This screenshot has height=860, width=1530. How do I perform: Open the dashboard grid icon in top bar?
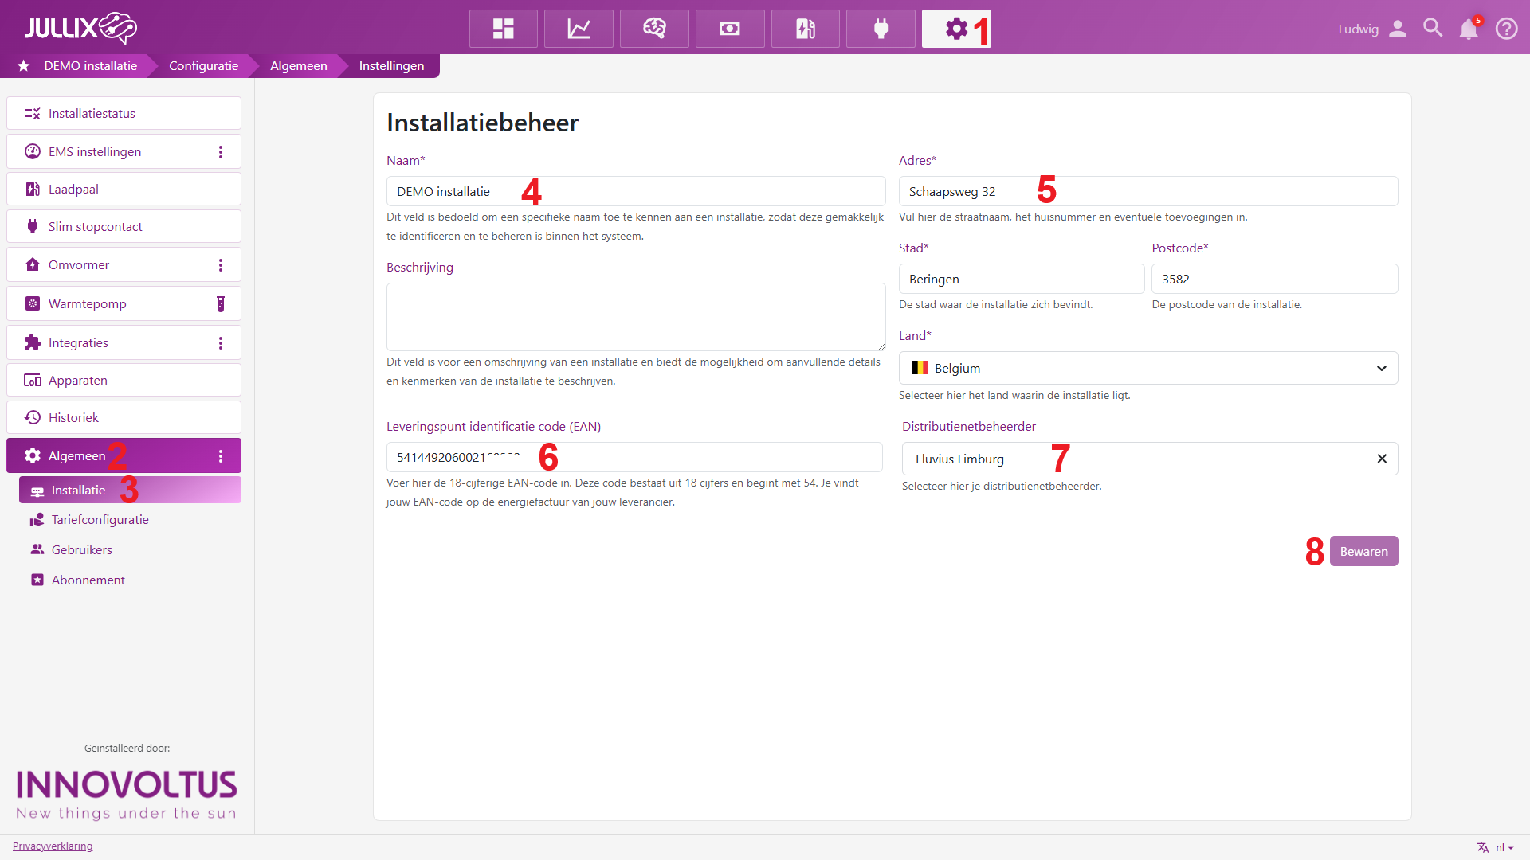coord(503,29)
